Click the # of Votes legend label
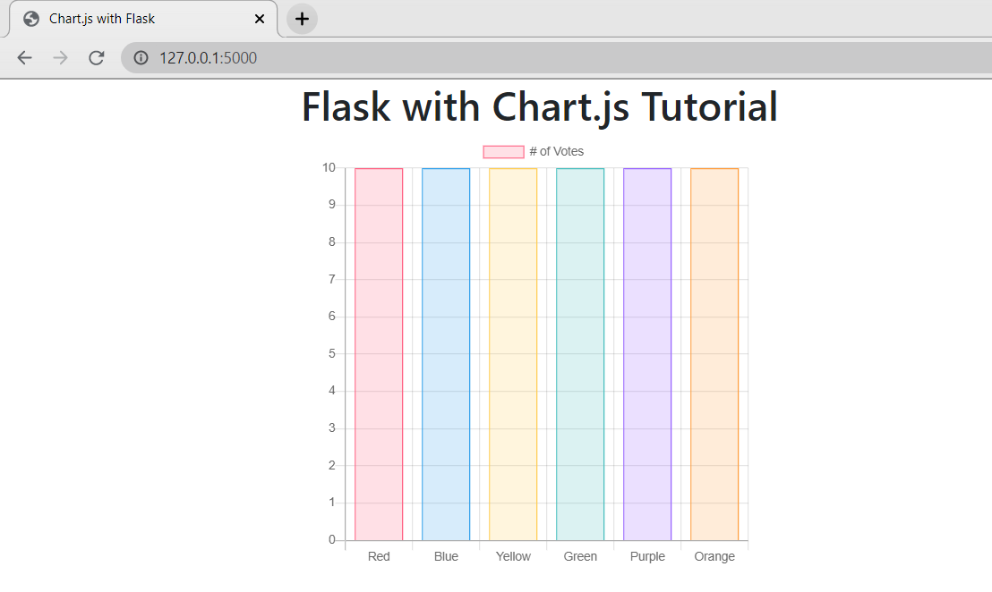 click(x=557, y=152)
